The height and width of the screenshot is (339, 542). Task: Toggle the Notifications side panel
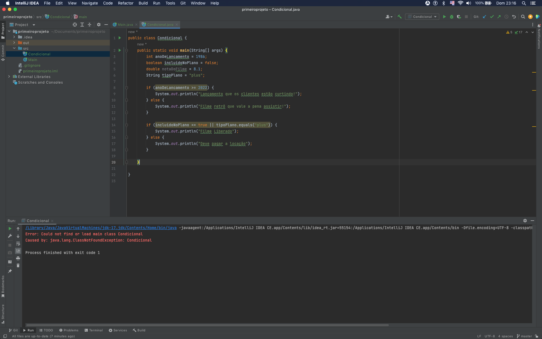coord(539,37)
